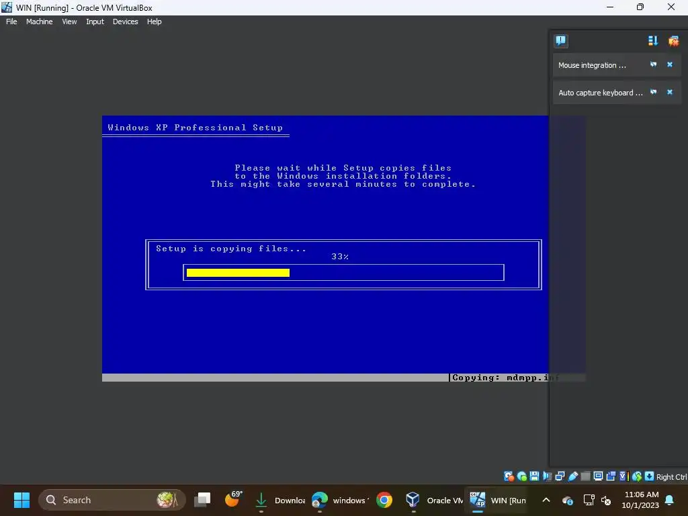Open the Windows notifications bell

tap(669, 500)
